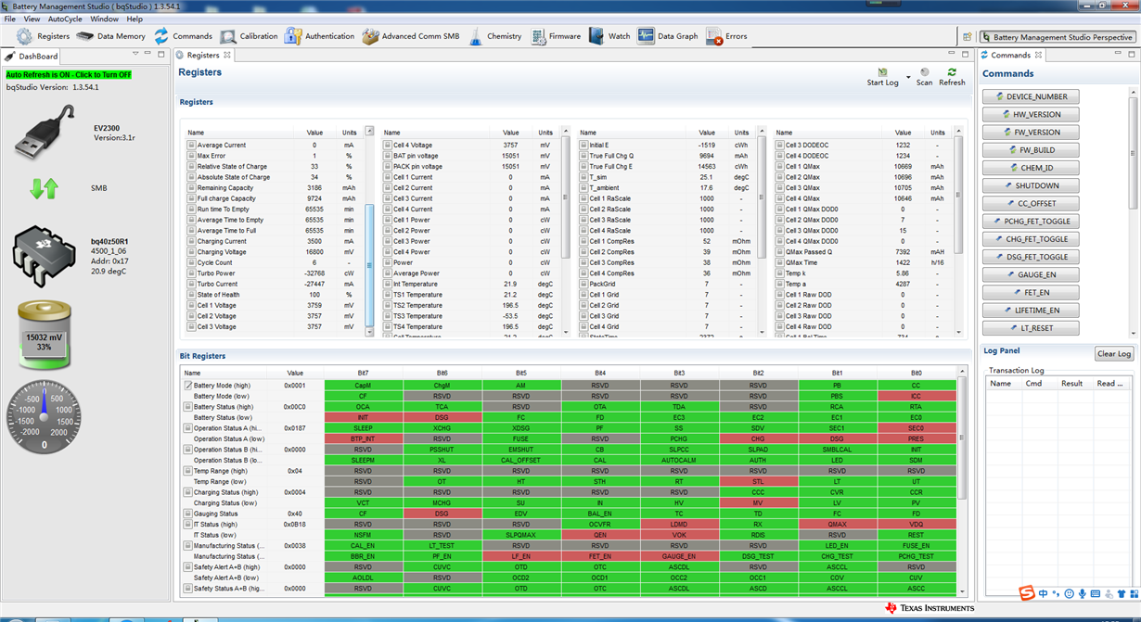The height and width of the screenshot is (622, 1141).
Task: Click the Start Log icon
Action: click(x=882, y=72)
